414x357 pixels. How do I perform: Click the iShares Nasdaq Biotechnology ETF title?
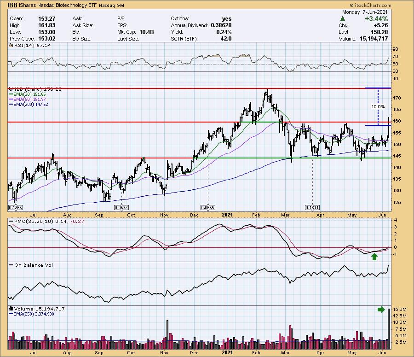[58, 5]
